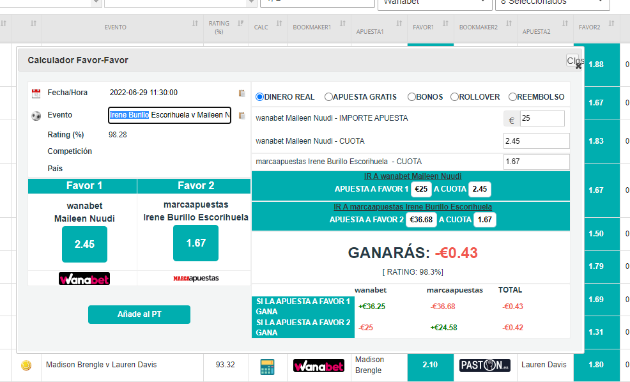Viewport: 630px width, 382px height.
Task: Click the soccer ball icon beside Evento
Action: pos(36,116)
